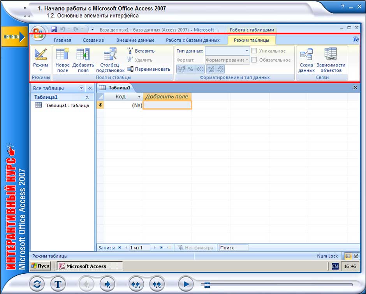Open the Тип данных dropdown
Viewport: 366px width, 294px height.
pos(247,51)
